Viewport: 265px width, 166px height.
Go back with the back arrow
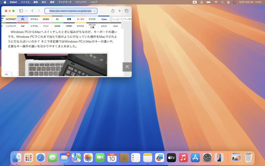point(32,11)
